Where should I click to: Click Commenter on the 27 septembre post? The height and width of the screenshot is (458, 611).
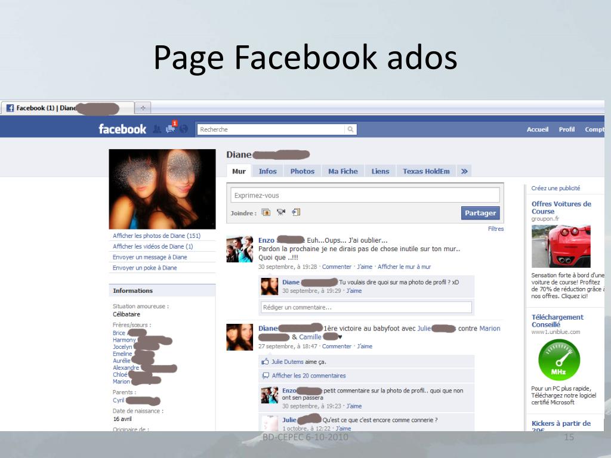(337, 346)
